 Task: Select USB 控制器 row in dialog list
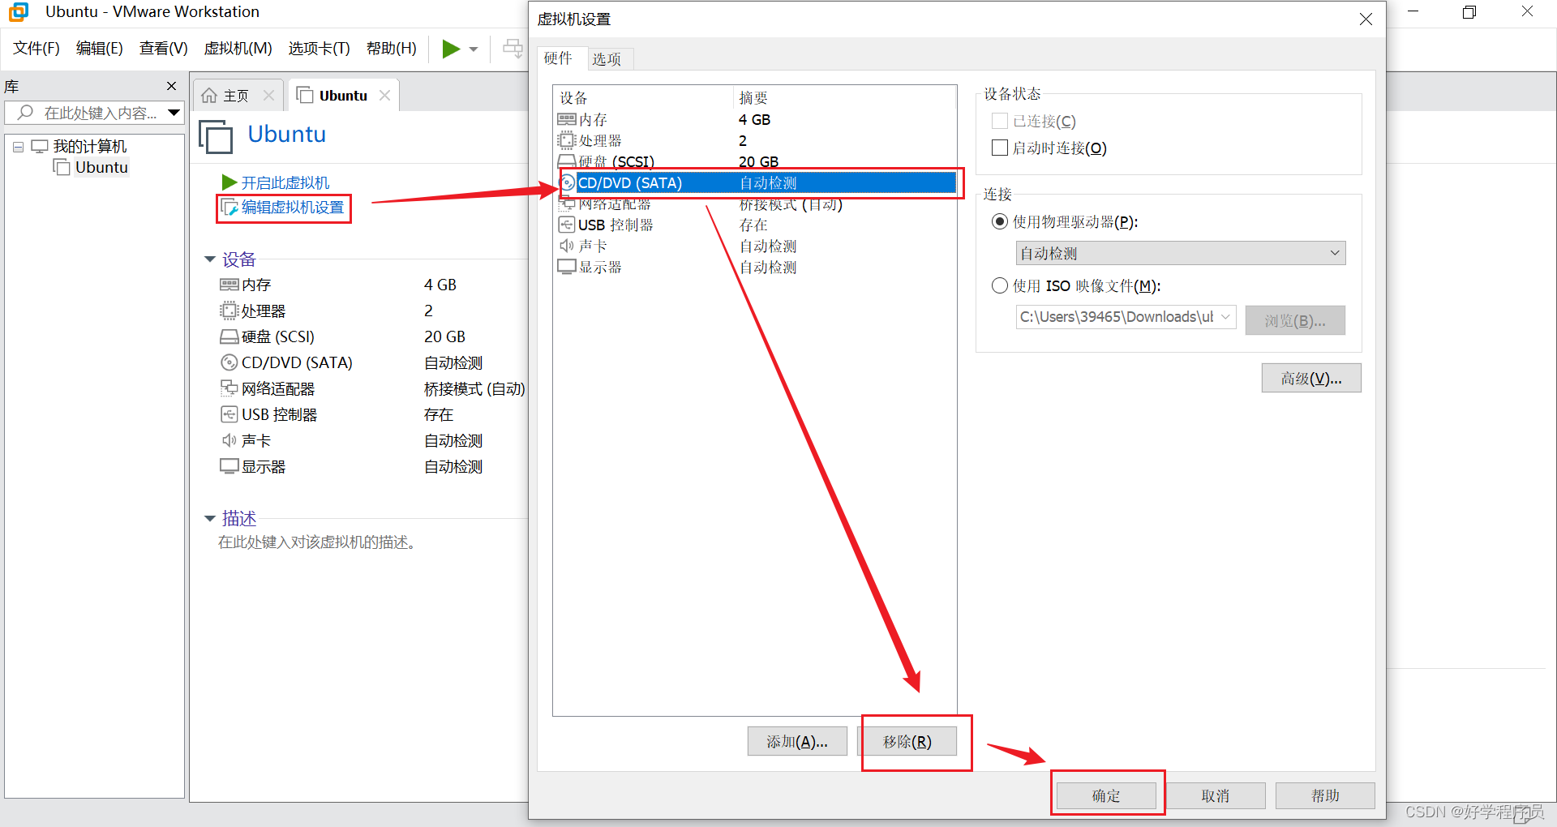coord(754,225)
